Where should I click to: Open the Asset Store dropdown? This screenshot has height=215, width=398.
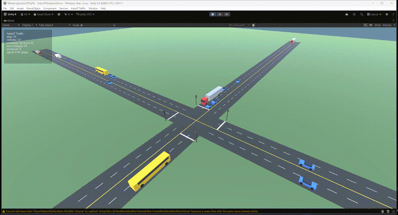pos(44,14)
